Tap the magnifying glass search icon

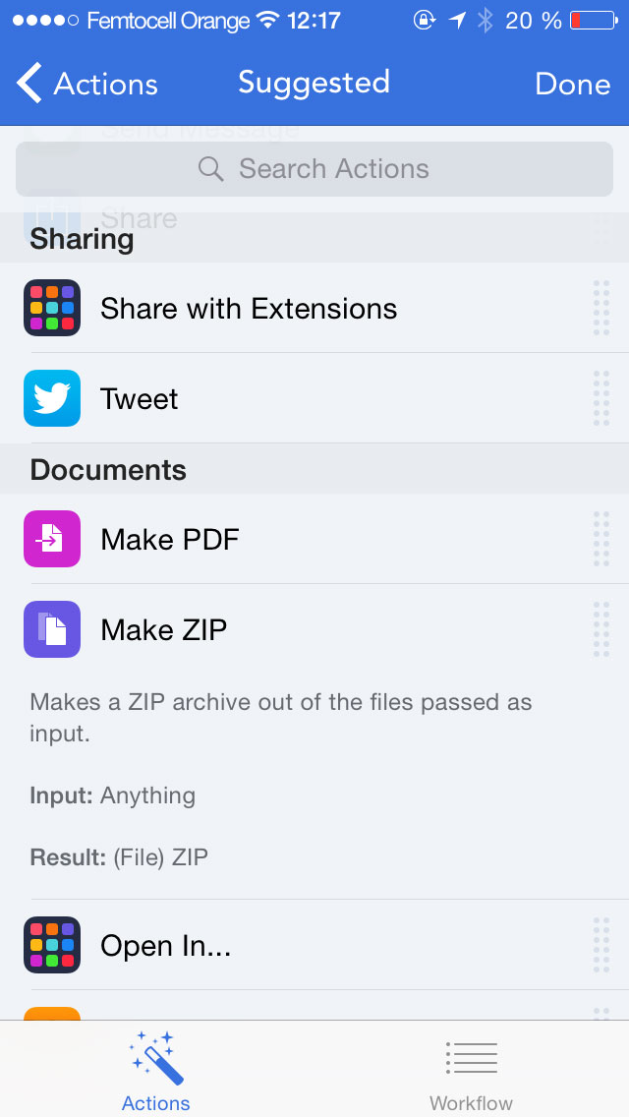(x=211, y=169)
